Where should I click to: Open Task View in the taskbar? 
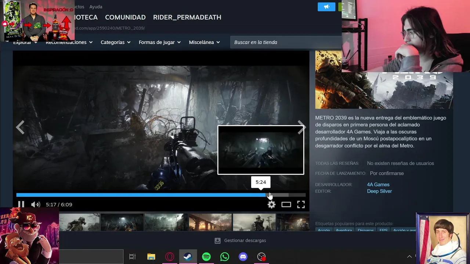pos(133,257)
